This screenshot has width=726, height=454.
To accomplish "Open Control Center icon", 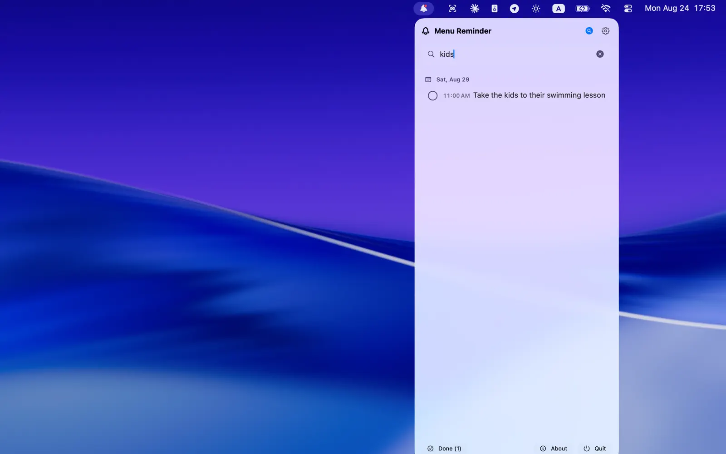I will pyautogui.click(x=628, y=8).
